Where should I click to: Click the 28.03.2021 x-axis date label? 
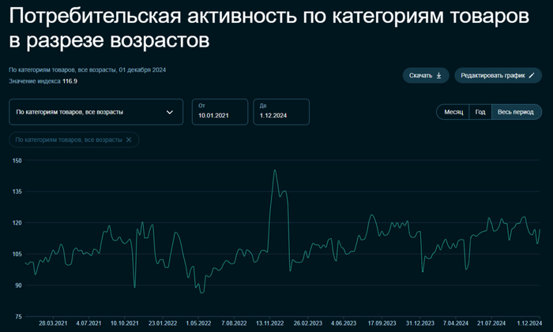(51, 323)
